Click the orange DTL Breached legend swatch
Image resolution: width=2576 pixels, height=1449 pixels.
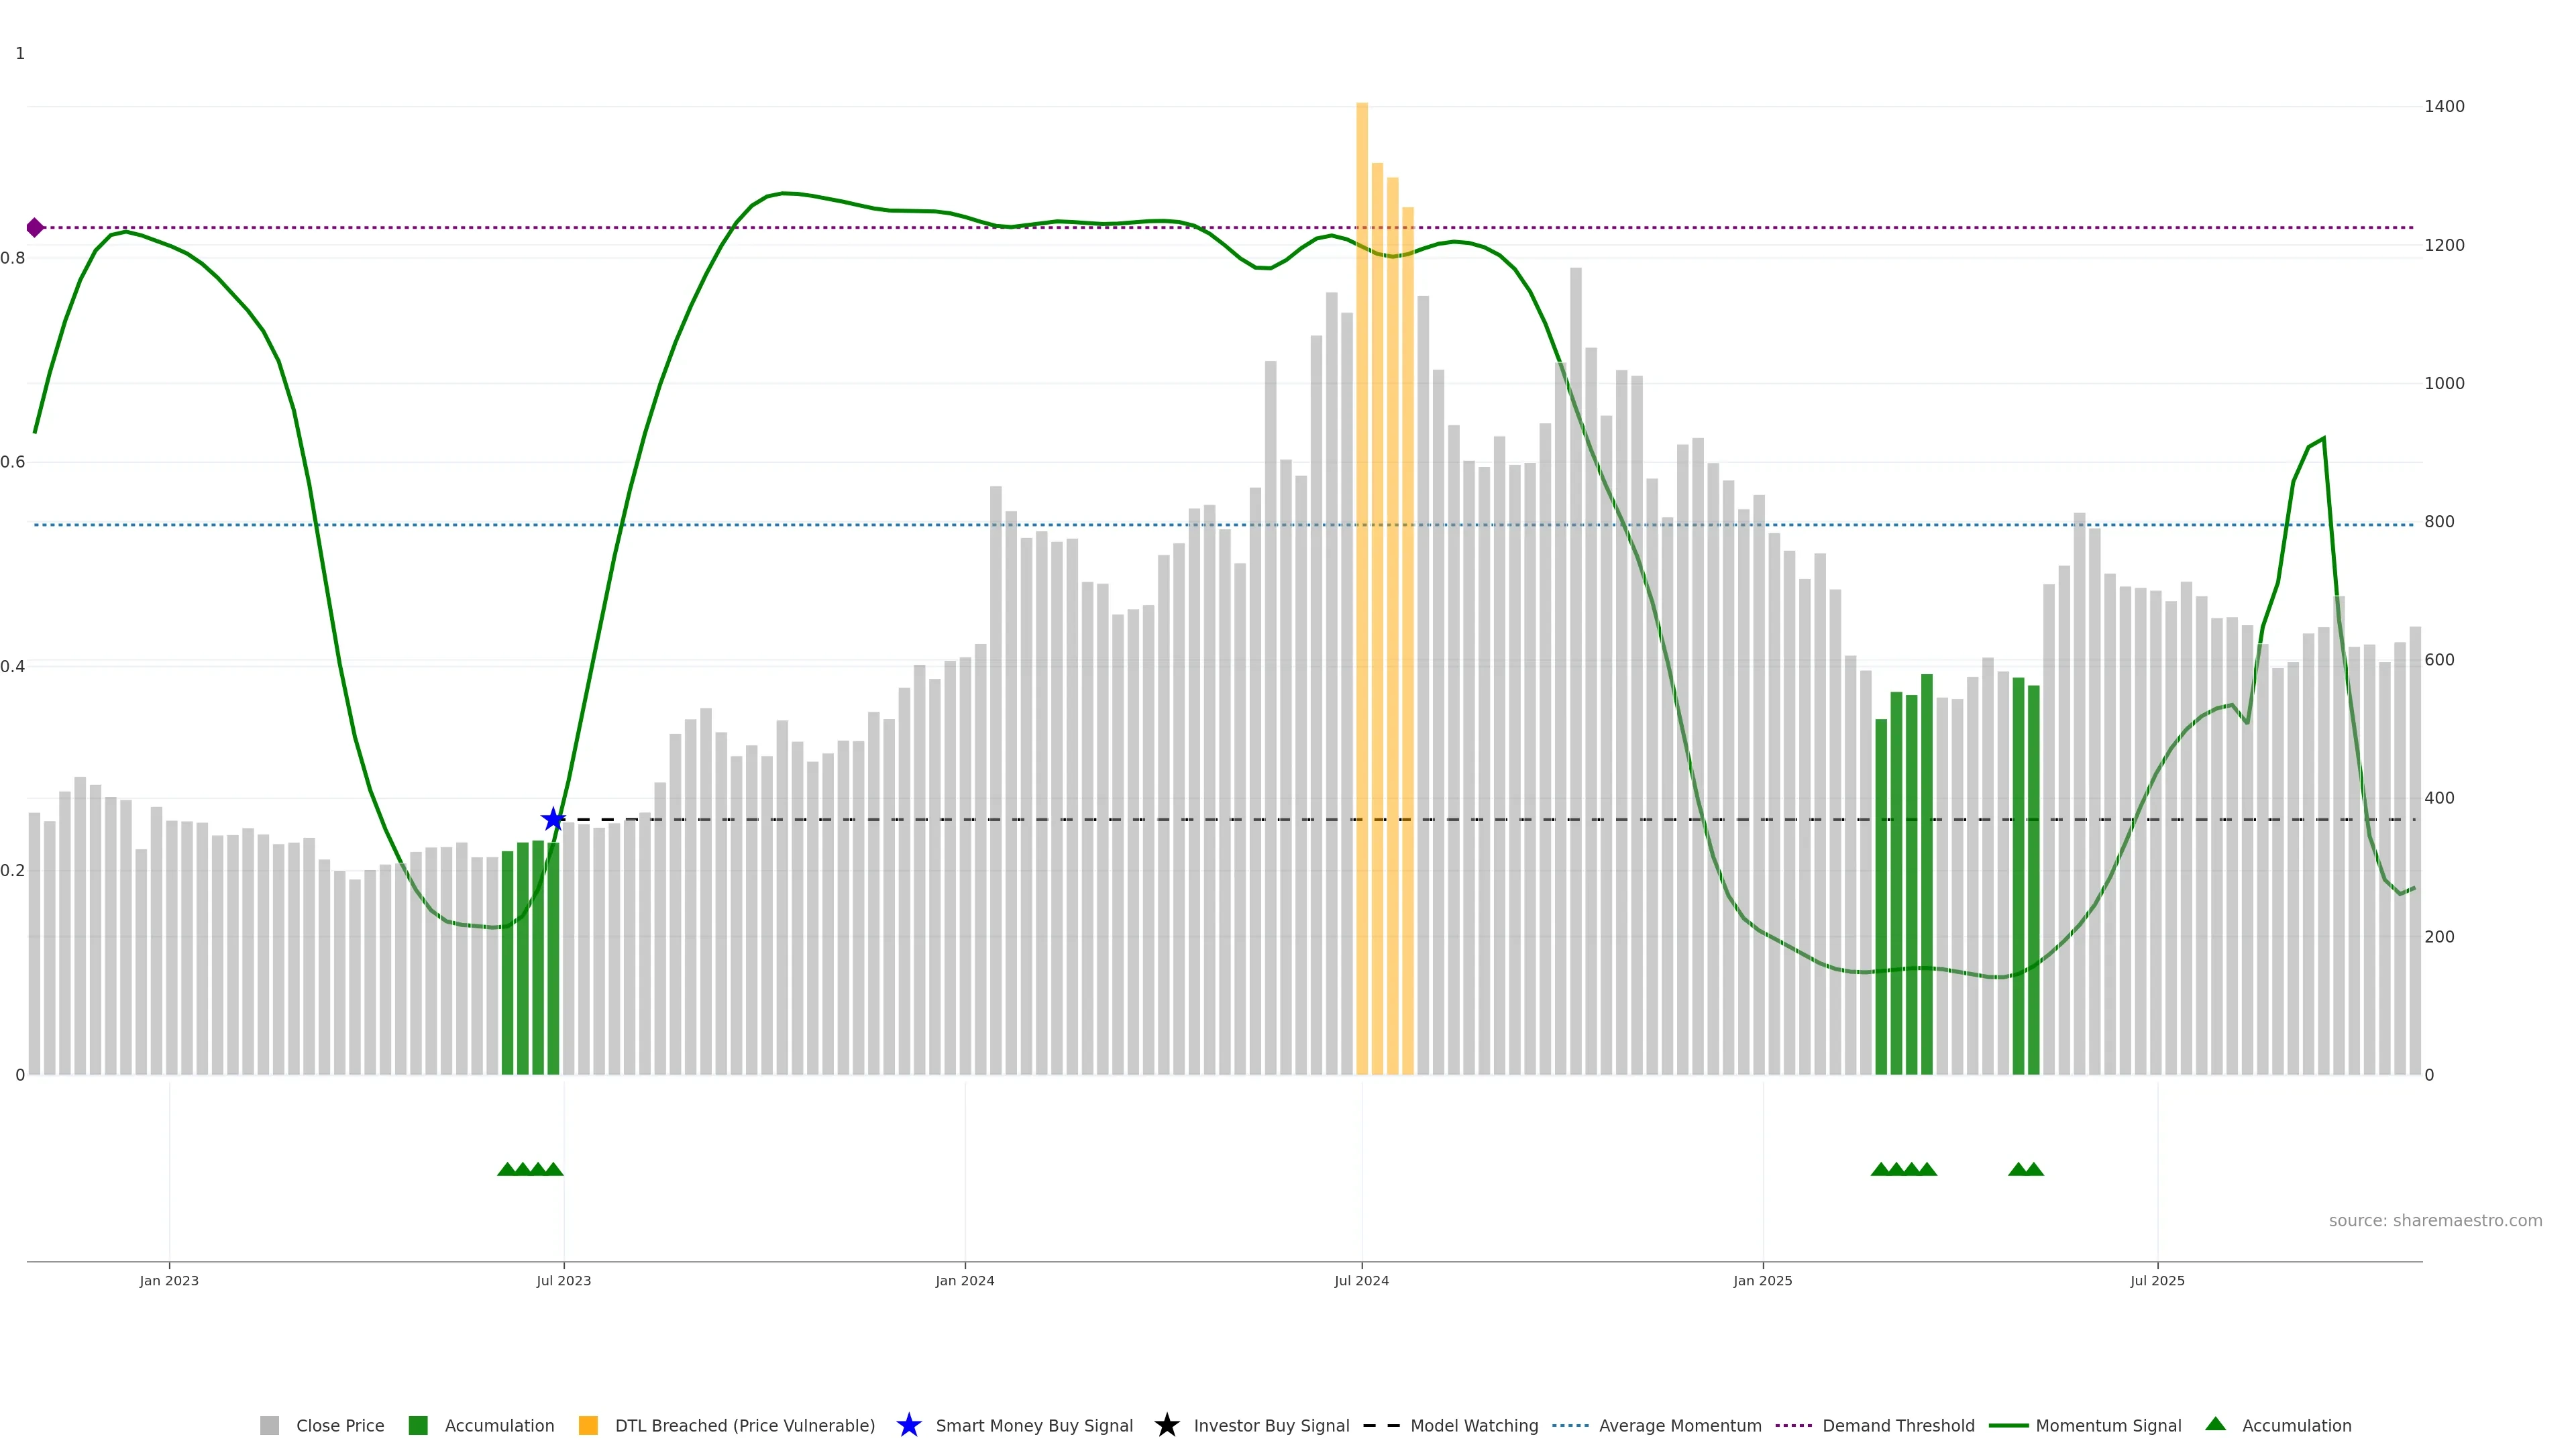pyautogui.click(x=588, y=1426)
